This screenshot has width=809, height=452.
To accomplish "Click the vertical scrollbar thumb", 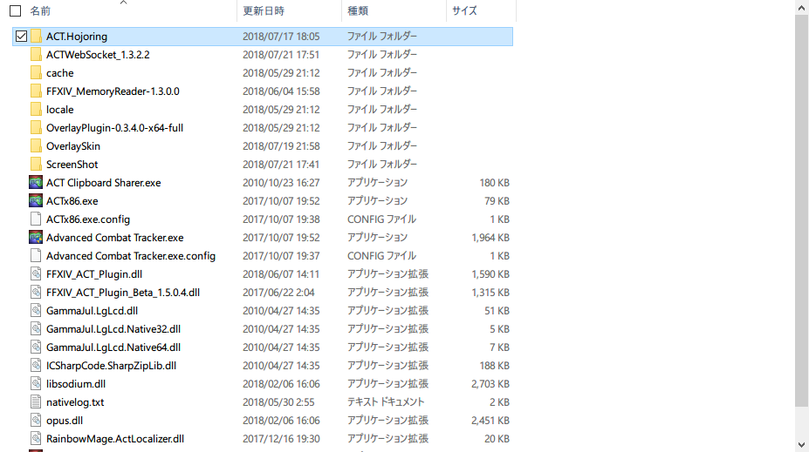I will pos(801,211).
